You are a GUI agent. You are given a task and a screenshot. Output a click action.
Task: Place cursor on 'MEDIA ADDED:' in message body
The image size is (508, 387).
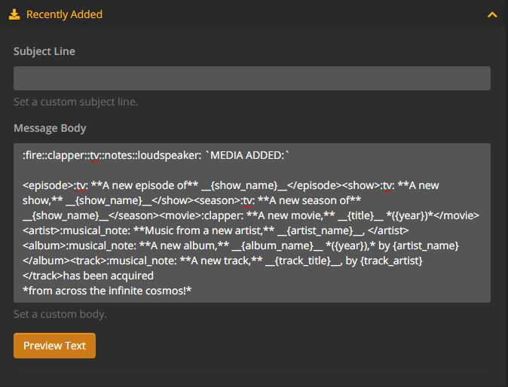[247, 155]
